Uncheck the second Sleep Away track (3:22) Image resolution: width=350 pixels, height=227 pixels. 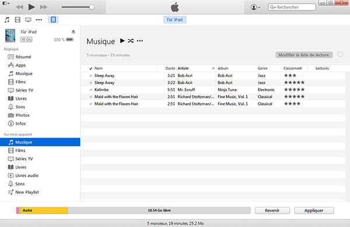point(91,83)
